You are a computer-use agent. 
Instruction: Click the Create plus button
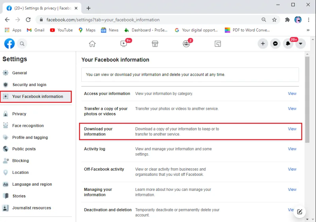pyautogui.click(x=263, y=43)
